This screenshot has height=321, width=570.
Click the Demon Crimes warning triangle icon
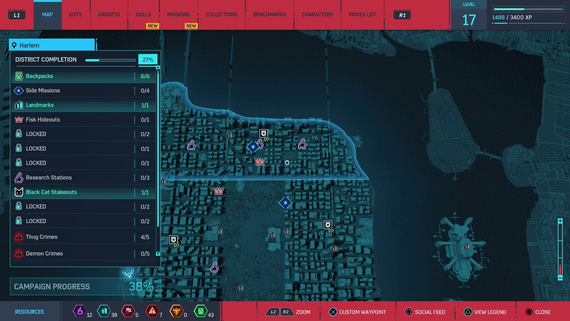pos(19,254)
